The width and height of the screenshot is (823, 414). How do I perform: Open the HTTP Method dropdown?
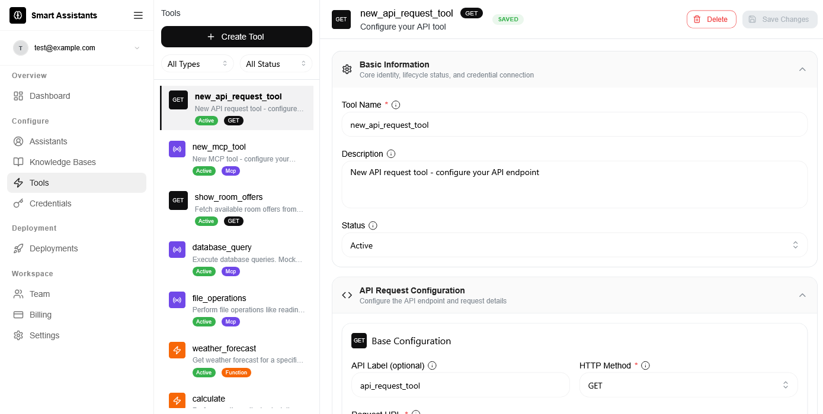click(x=688, y=385)
